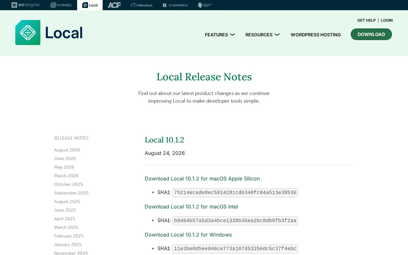Click the Local Release Notes page title
This screenshot has width=408, height=255.
pos(204,77)
